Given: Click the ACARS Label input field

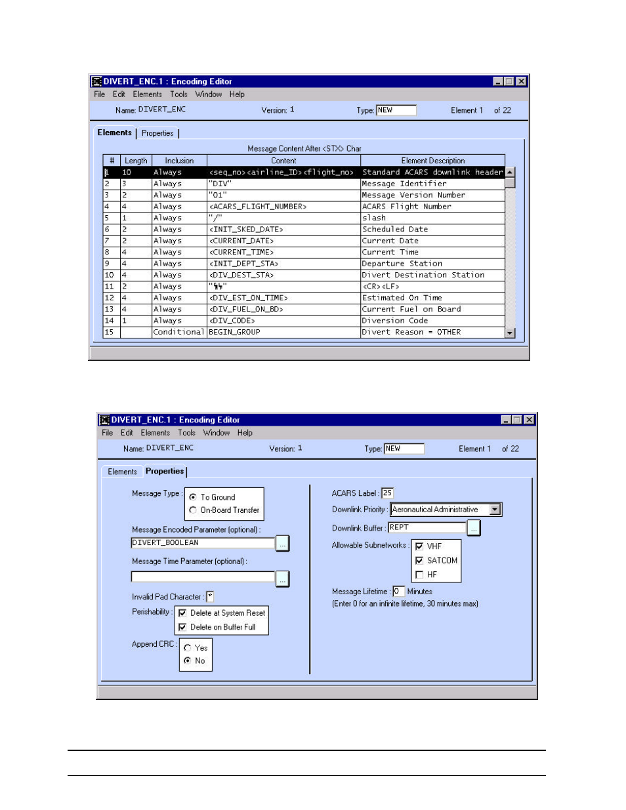Looking at the screenshot, I should pyautogui.click(x=387, y=493).
